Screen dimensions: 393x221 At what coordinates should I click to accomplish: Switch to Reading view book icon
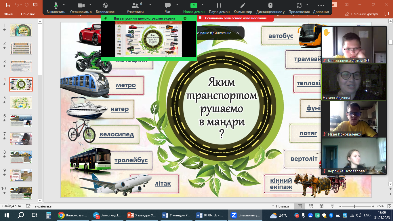(x=321, y=206)
